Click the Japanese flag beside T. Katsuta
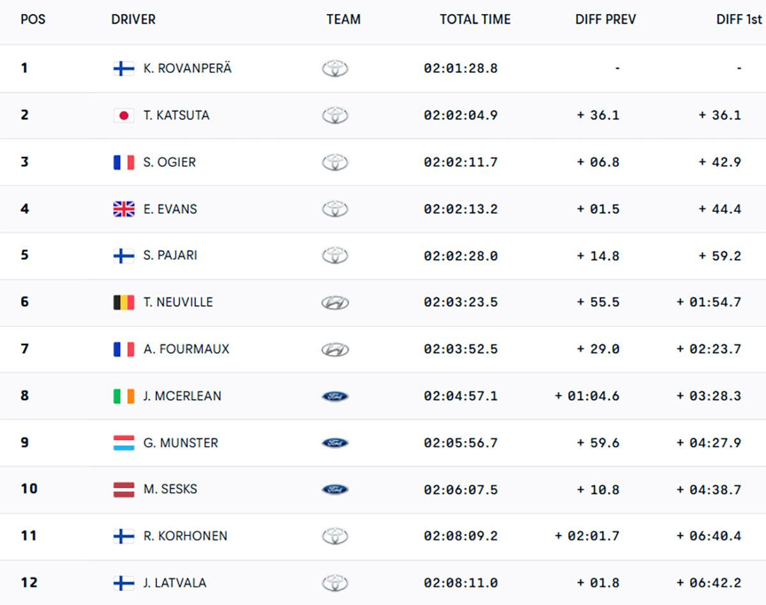This screenshot has width=766, height=605. pos(124,116)
